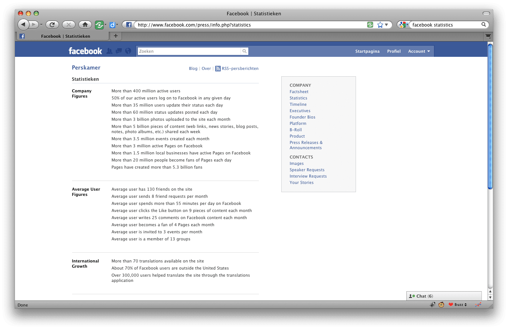Click the line-graph icon in status bar
508x329 pixels.
[478, 305]
